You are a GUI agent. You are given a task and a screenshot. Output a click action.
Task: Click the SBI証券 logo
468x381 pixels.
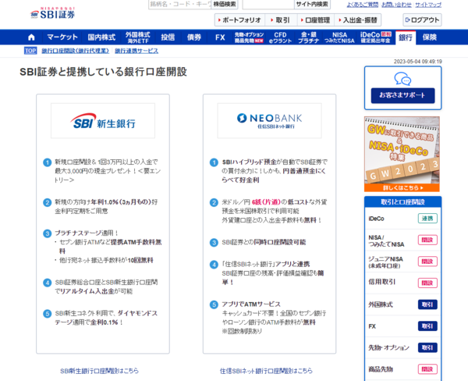[x=52, y=13]
